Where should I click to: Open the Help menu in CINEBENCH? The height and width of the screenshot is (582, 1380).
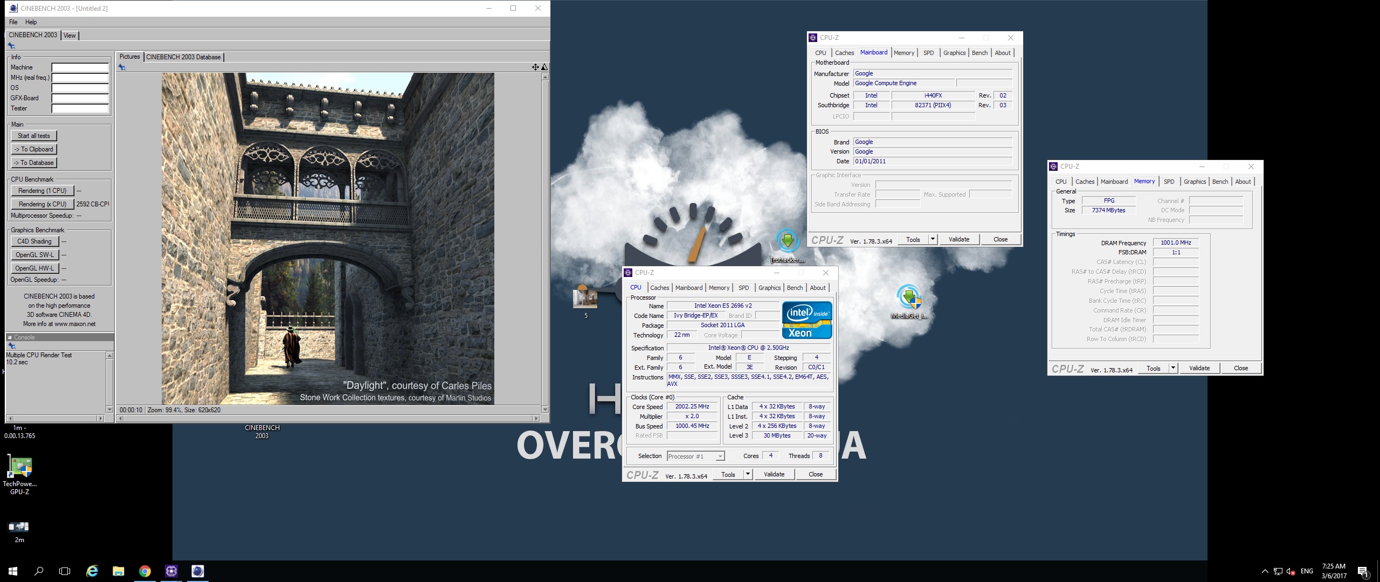click(x=31, y=22)
